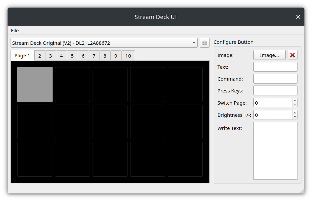This screenshot has height=201, width=312.
Task: Switch to page tab 4
Action: click(x=62, y=56)
